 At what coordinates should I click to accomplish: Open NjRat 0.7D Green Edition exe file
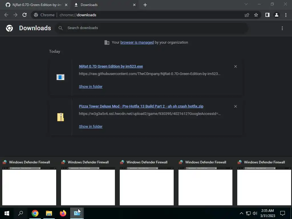(x=111, y=66)
